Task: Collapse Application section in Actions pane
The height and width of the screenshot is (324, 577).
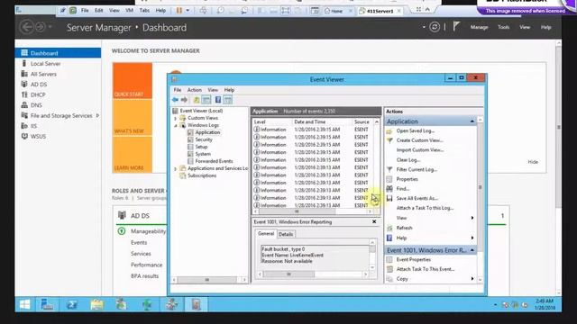Action: 472,121
